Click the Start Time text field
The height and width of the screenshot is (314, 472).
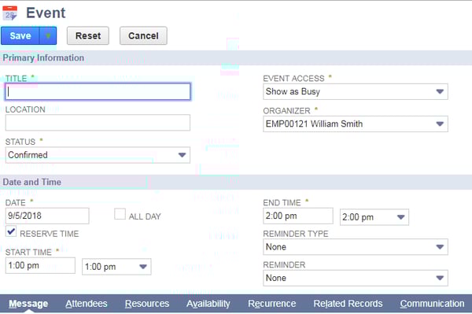[40, 265]
